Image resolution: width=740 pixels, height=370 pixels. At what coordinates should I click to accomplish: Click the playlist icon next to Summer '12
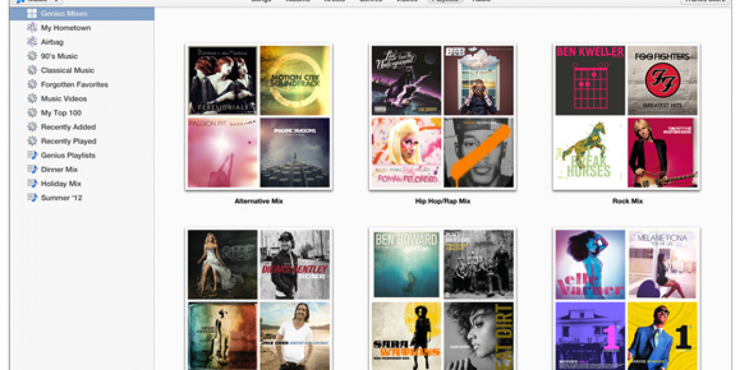pyautogui.click(x=32, y=198)
